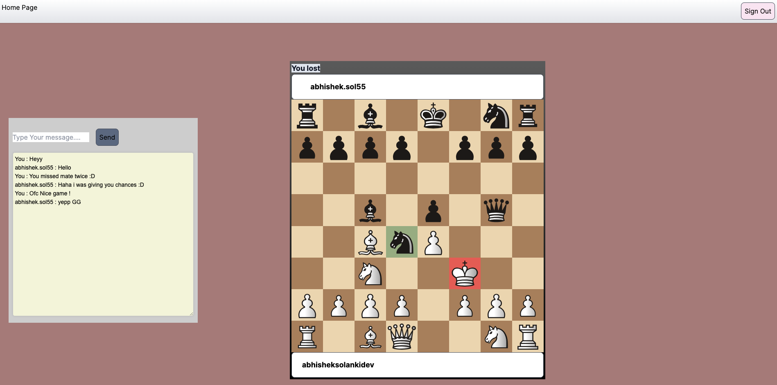Select the black bishop on c8
The width and height of the screenshot is (777, 385).
tap(370, 115)
